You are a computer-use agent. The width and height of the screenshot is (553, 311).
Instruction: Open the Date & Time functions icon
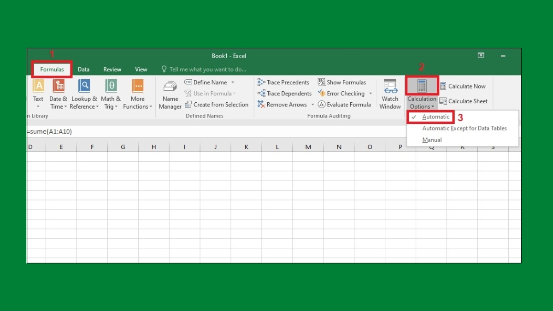tap(59, 86)
